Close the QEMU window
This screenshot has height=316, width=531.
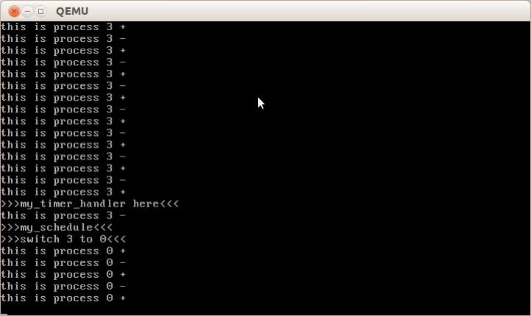coord(14,12)
